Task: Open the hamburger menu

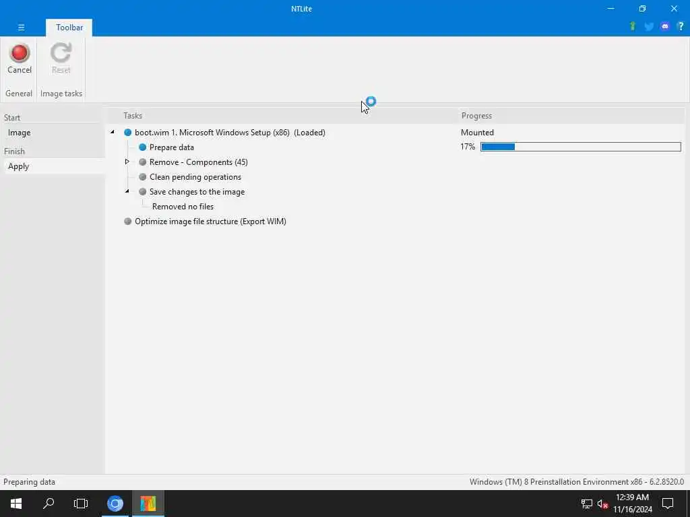Action: point(21,27)
